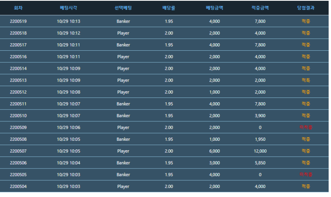Image resolution: width=331 pixels, height=197 pixels.
Task: Click the 적중금액 column header
Action: (260, 8)
